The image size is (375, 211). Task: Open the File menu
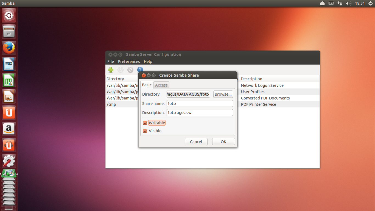111,62
